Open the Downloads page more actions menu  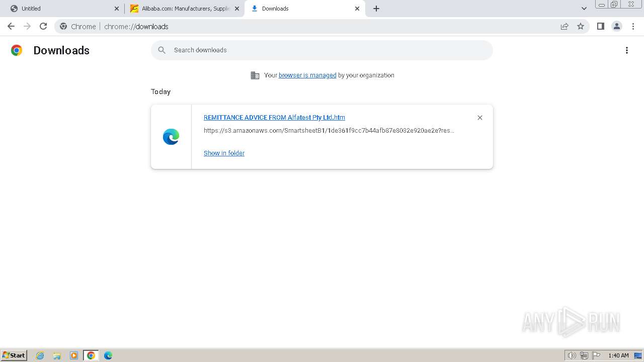(627, 50)
